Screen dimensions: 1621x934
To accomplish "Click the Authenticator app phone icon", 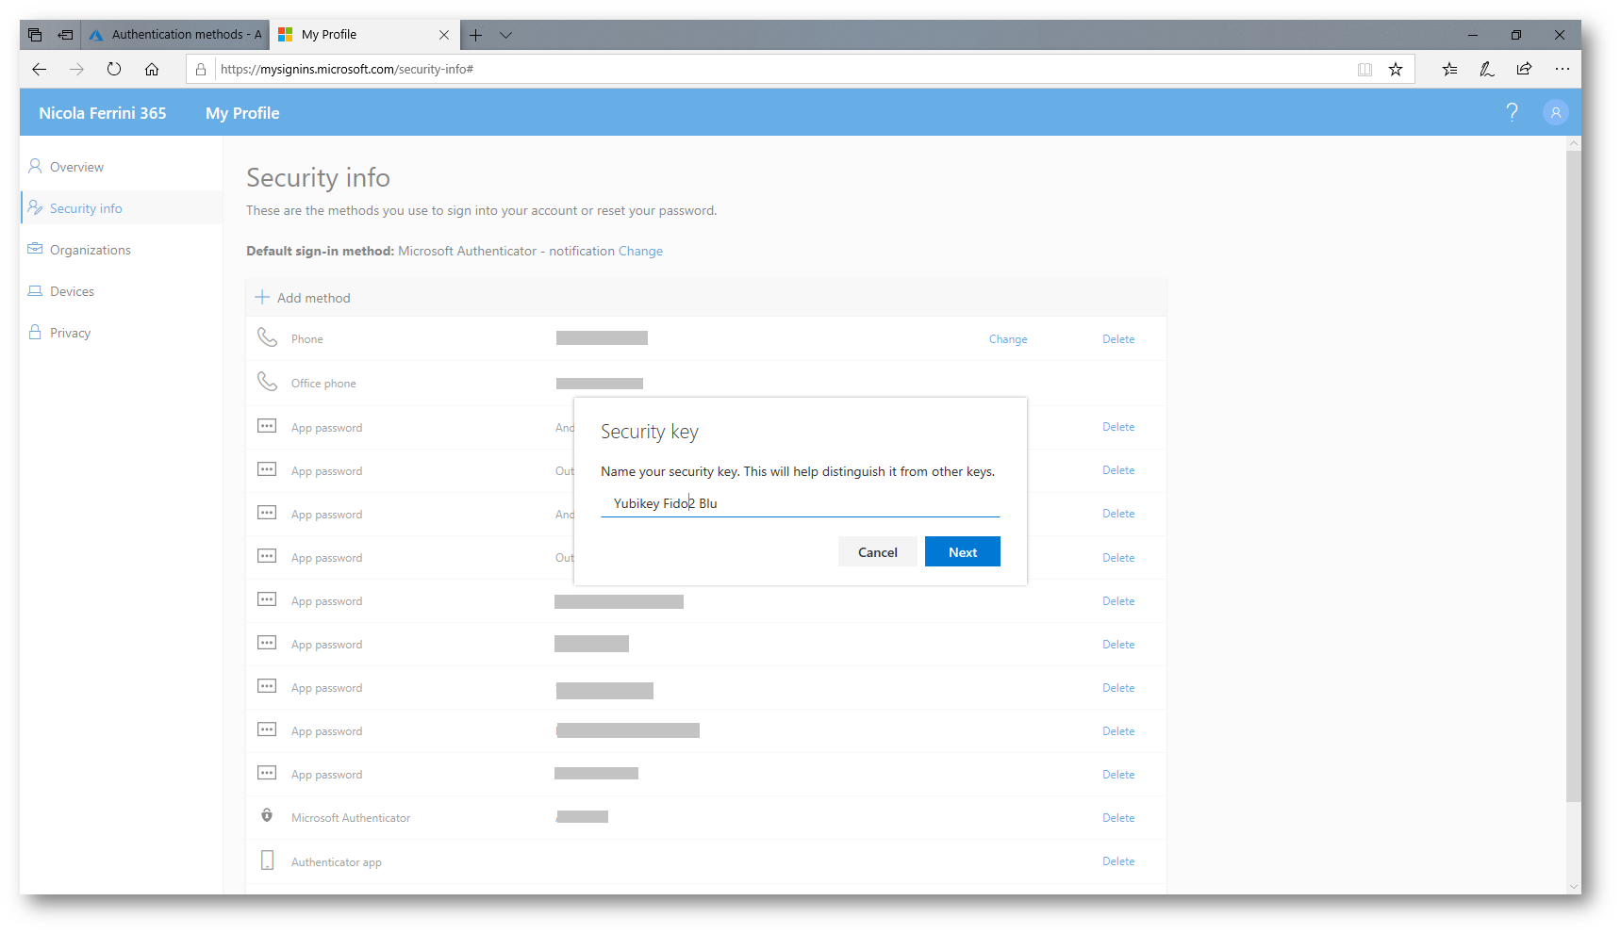I will (267, 860).
